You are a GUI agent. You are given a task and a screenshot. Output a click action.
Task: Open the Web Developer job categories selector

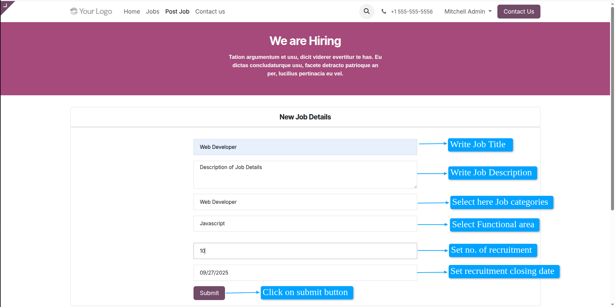[305, 202]
